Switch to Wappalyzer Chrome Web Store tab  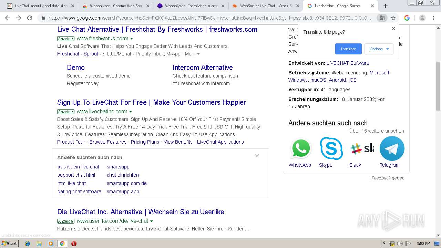pos(115,6)
